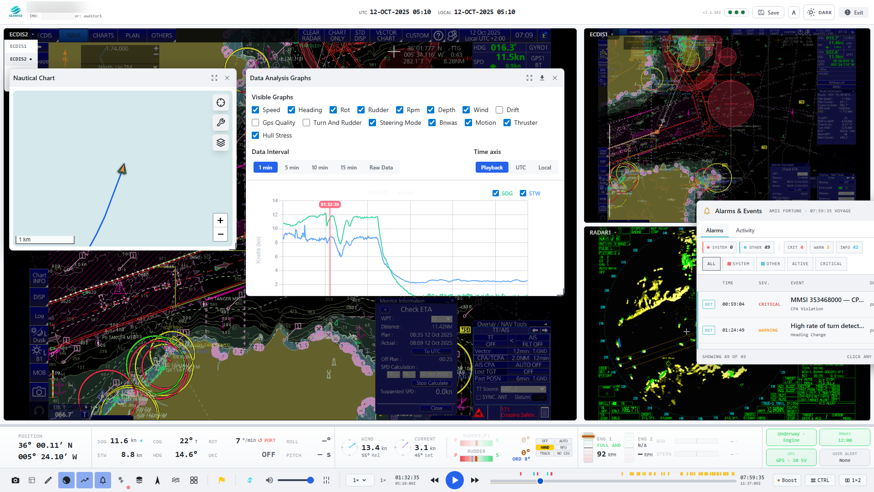The height and width of the screenshot is (492, 874).
Task: Uncheck the Hull Stress checkbox
Action: coord(255,135)
